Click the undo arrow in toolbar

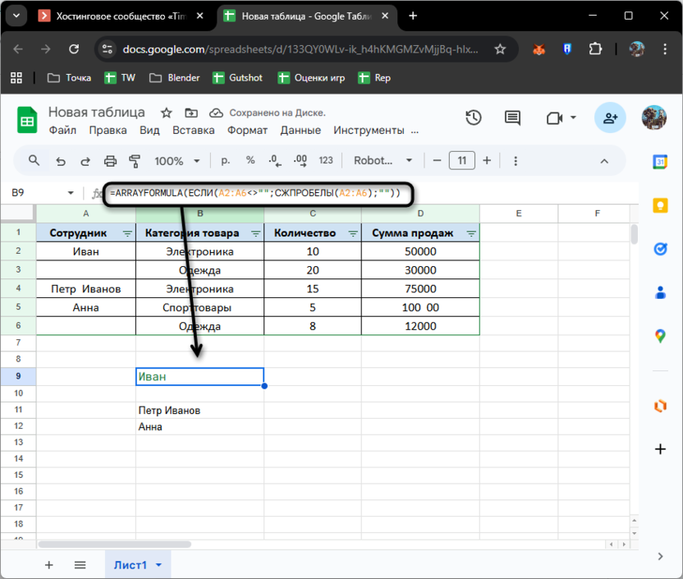pyautogui.click(x=60, y=161)
